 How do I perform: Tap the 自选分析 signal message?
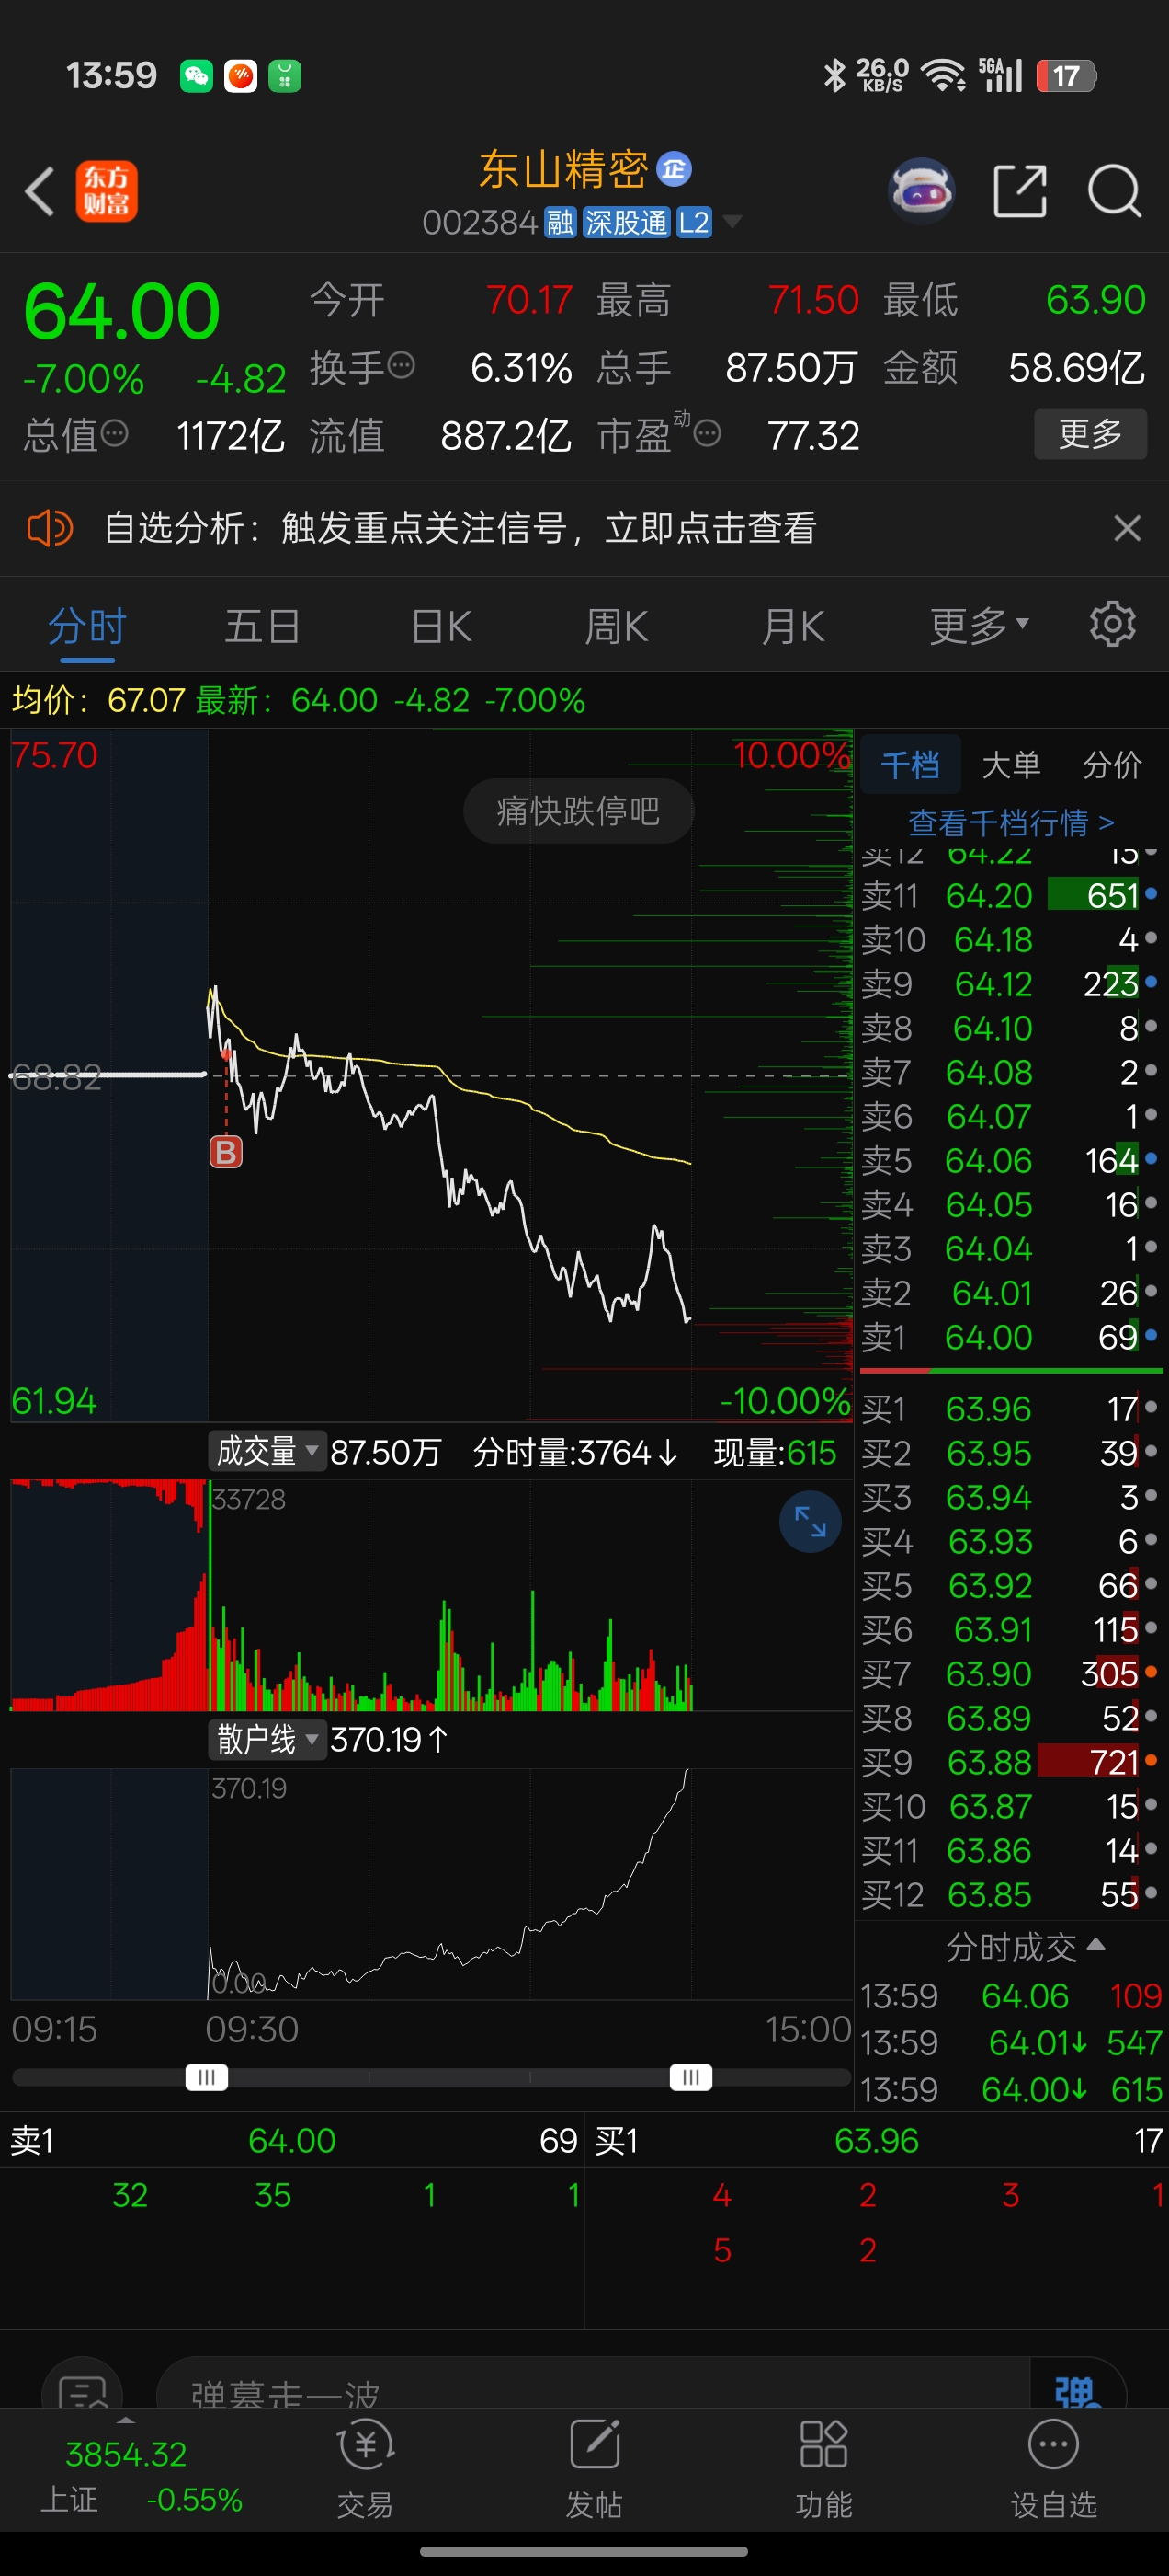tap(460, 528)
